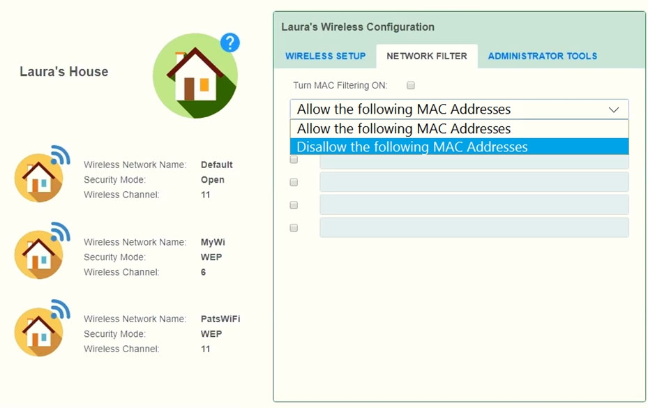Click the second MAC address input field

[474, 182]
